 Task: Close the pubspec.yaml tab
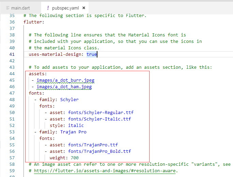pyautogui.click(x=84, y=8)
